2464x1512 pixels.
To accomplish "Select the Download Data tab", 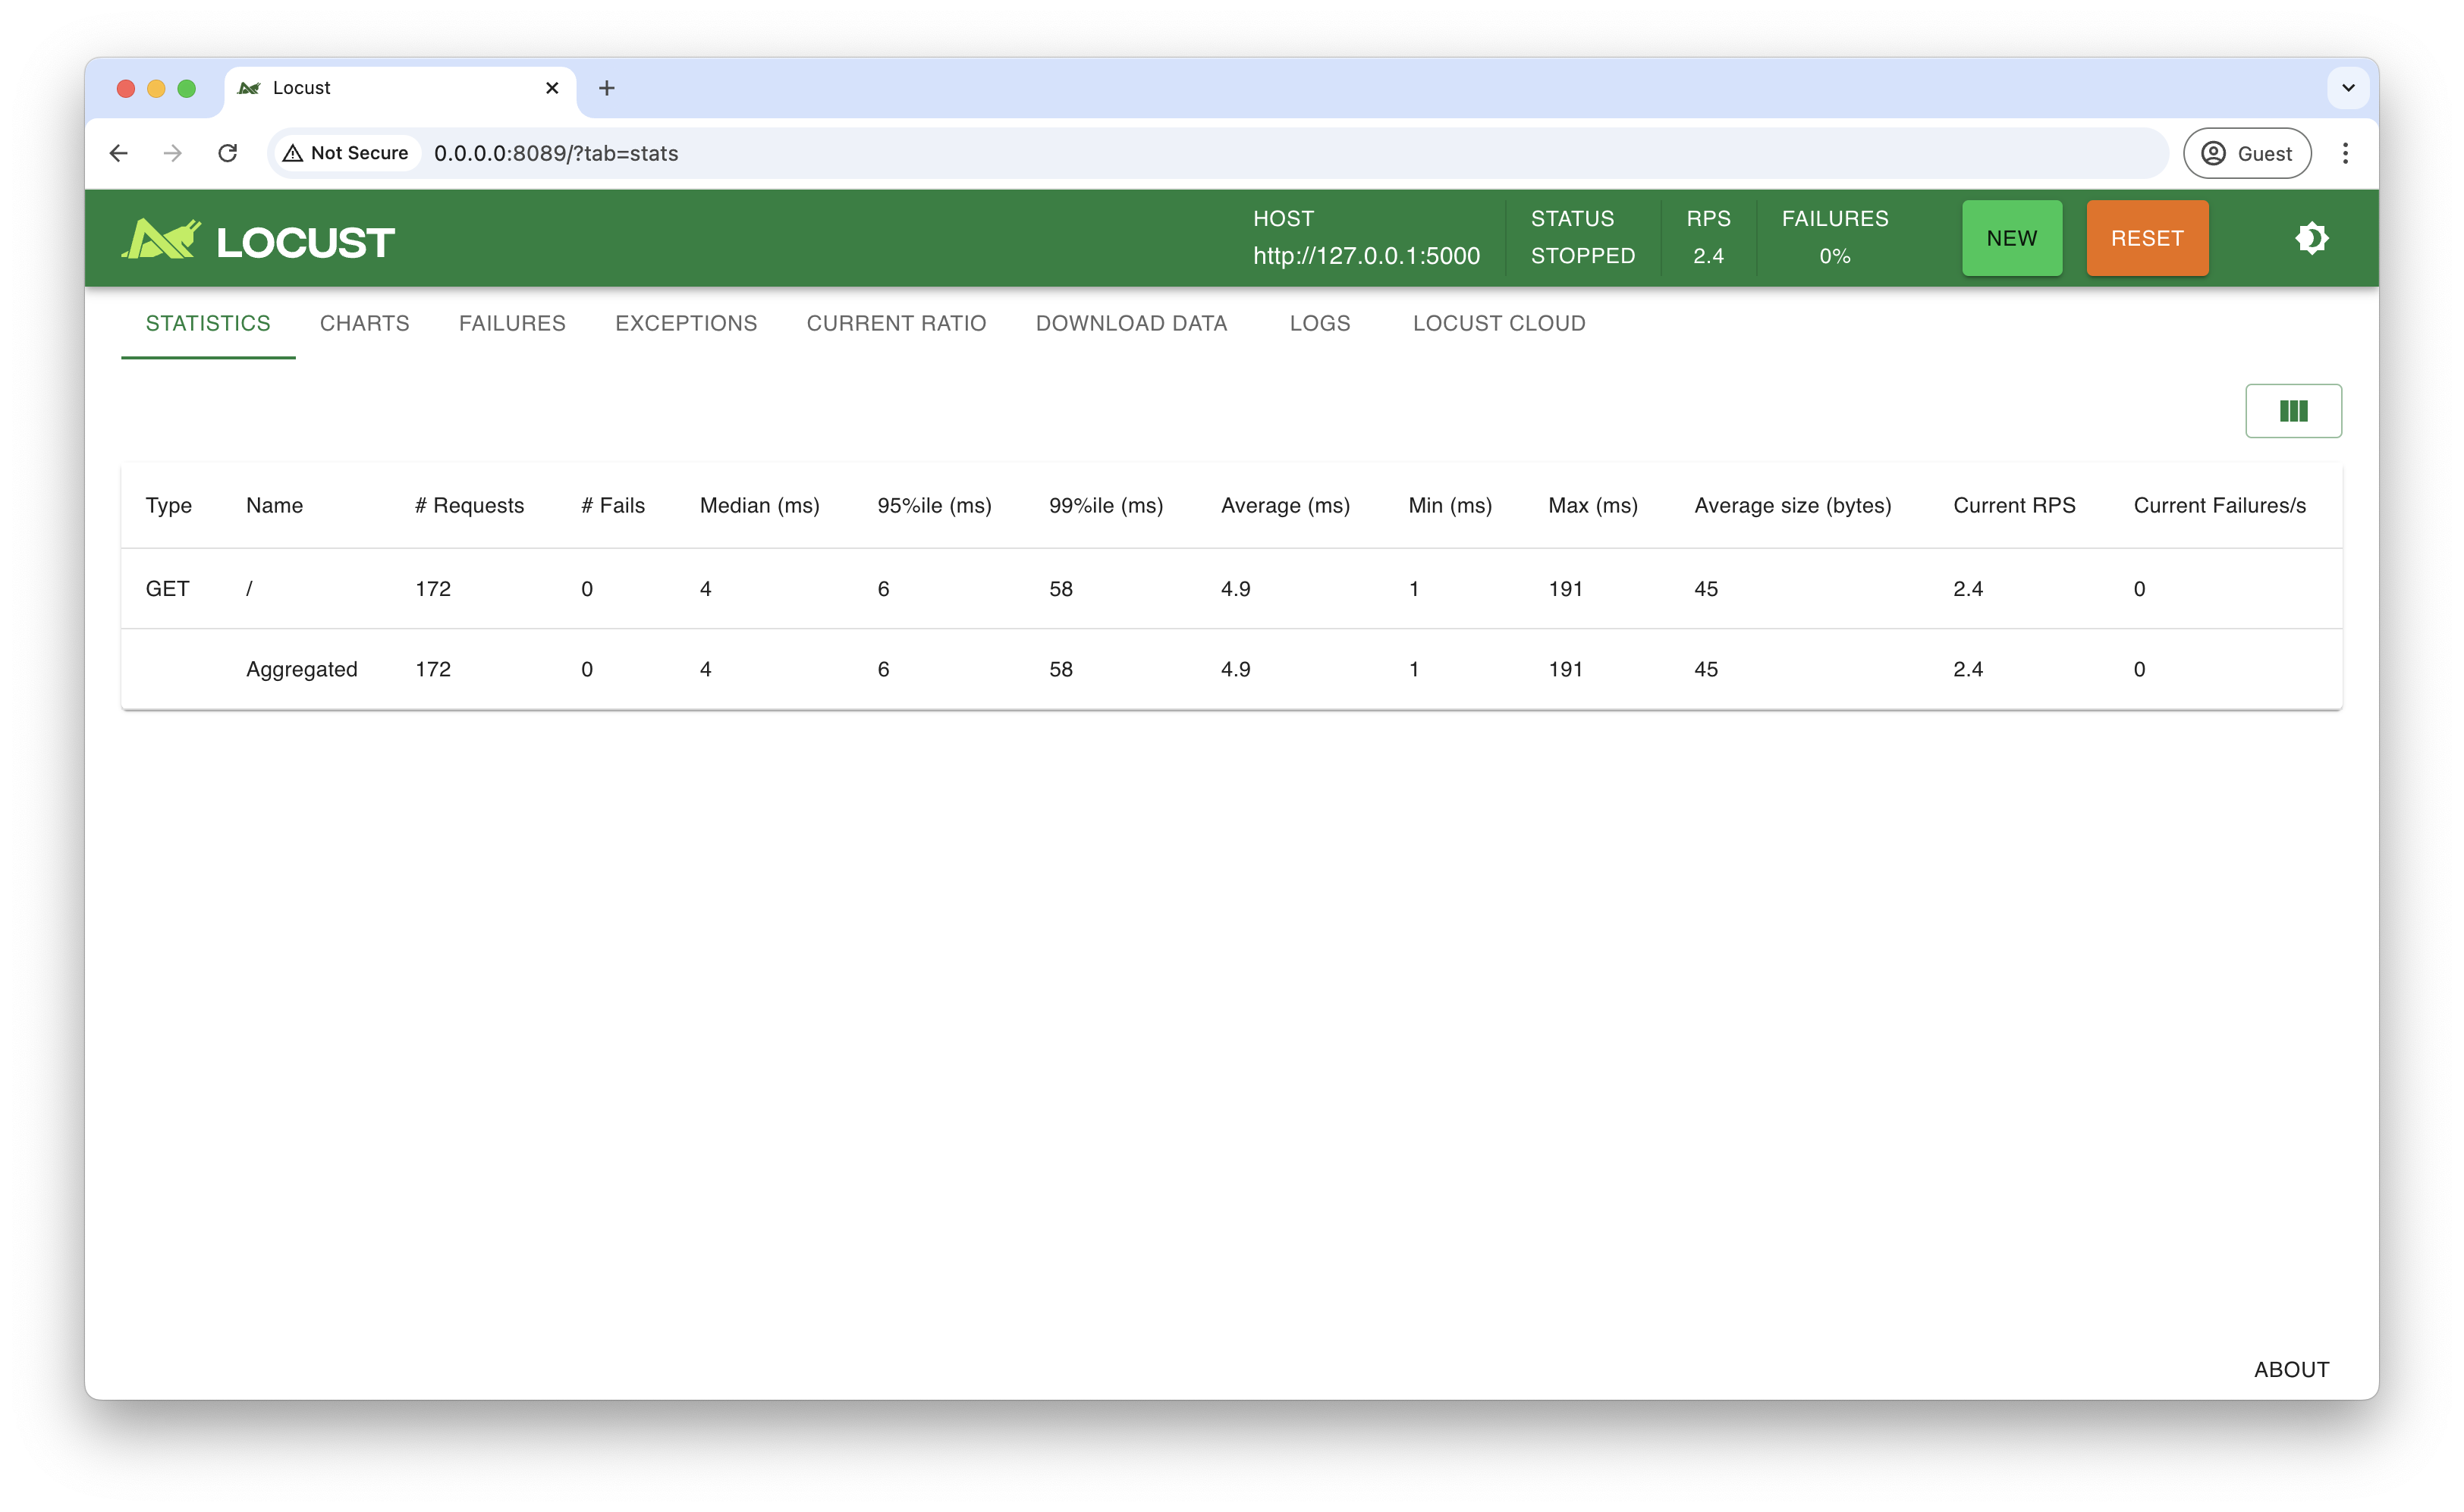I will pos(1131,323).
